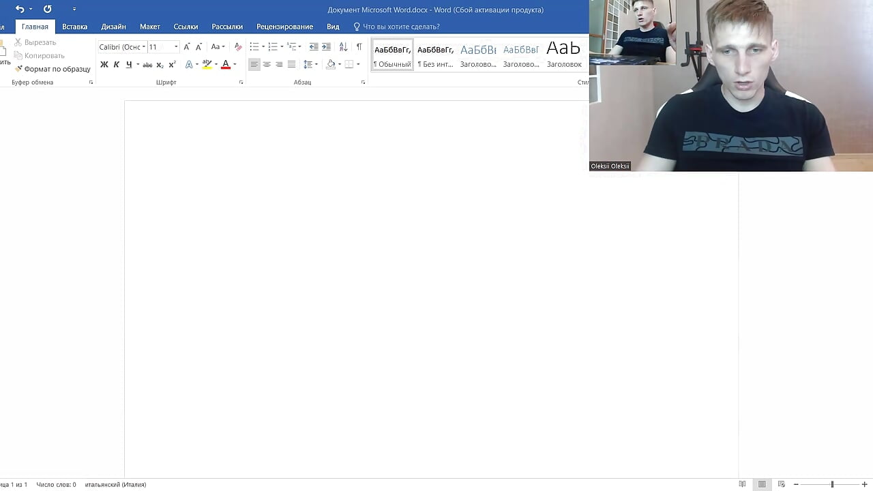
Task: Toggle subscript x₂ formatting
Action: [160, 65]
